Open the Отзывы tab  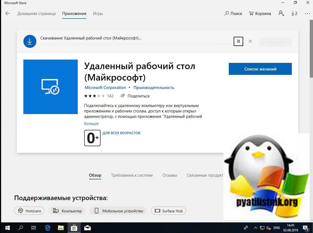click(x=170, y=175)
